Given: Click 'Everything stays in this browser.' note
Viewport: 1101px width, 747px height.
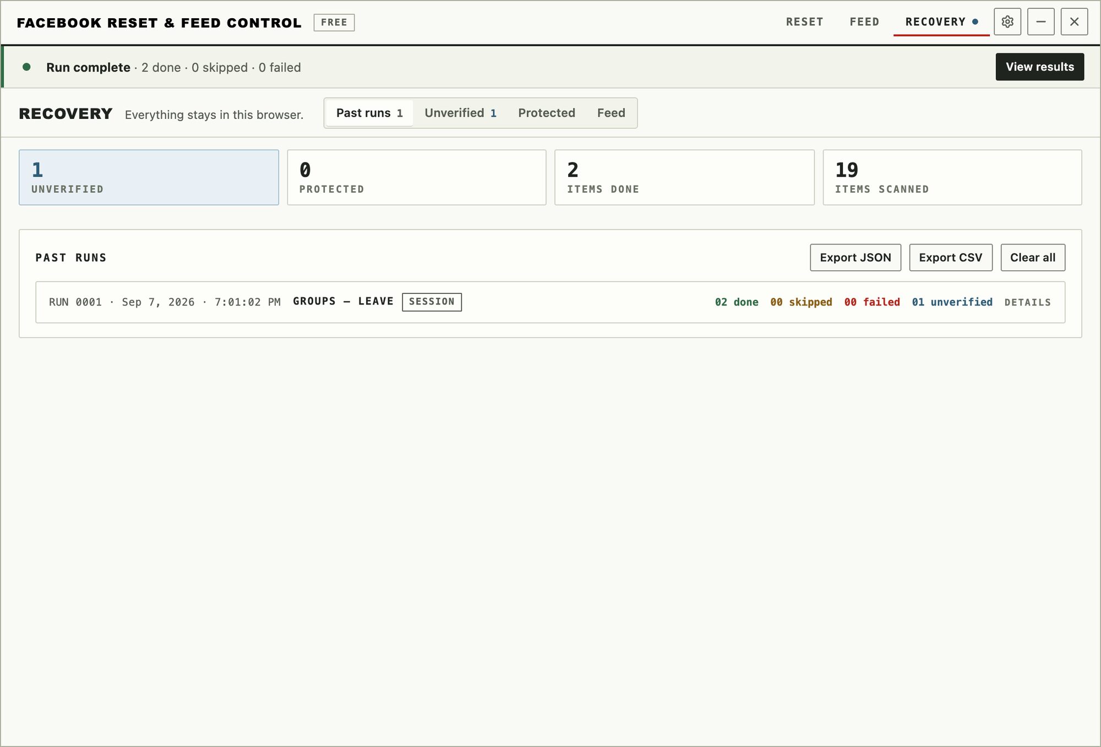Looking at the screenshot, I should 214,114.
